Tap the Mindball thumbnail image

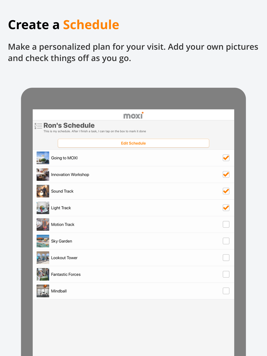pyautogui.click(x=43, y=291)
